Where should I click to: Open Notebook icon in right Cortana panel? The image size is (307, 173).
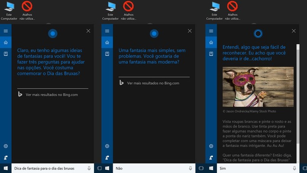[x=211, y=54]
